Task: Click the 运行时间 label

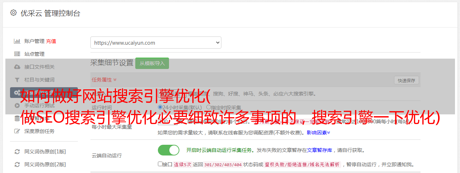Action: (x=102, y=107)
